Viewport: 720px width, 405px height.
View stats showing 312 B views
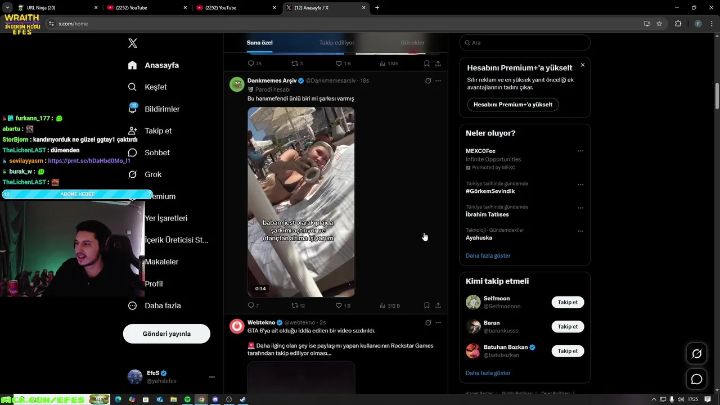click(389, 305)
